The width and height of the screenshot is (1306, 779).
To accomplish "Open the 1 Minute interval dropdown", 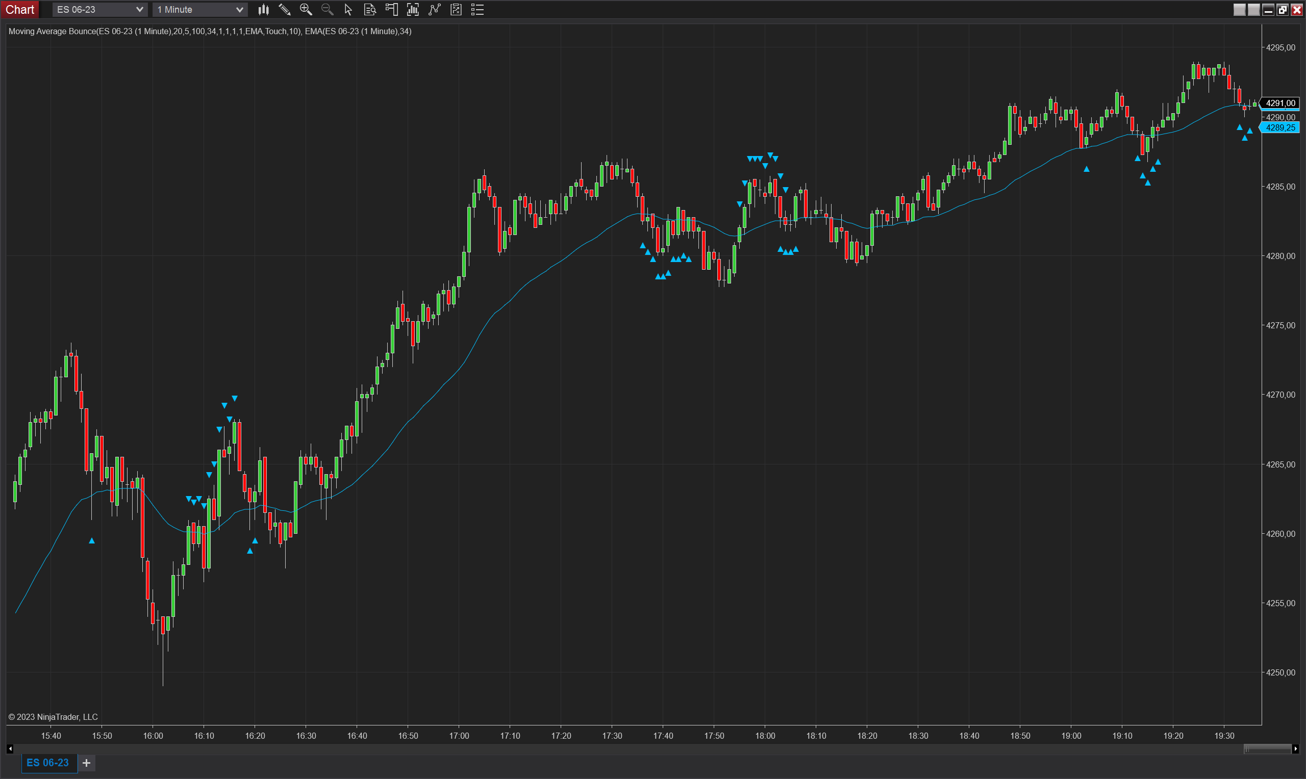I will pos(199,10).
